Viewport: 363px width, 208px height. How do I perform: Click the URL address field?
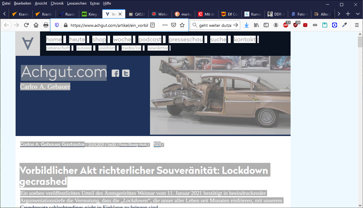click(109, 25)
